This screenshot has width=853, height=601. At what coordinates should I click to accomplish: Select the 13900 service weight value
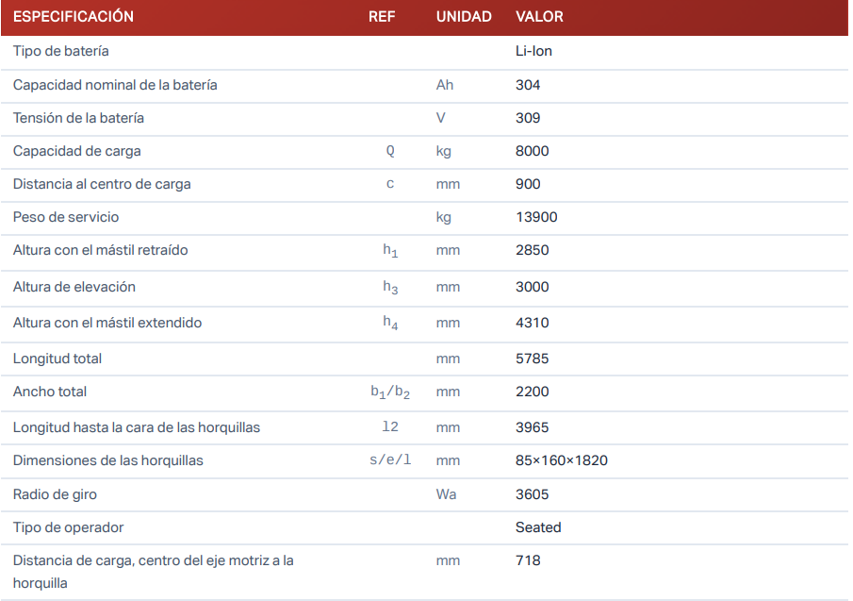click(536, 217)
